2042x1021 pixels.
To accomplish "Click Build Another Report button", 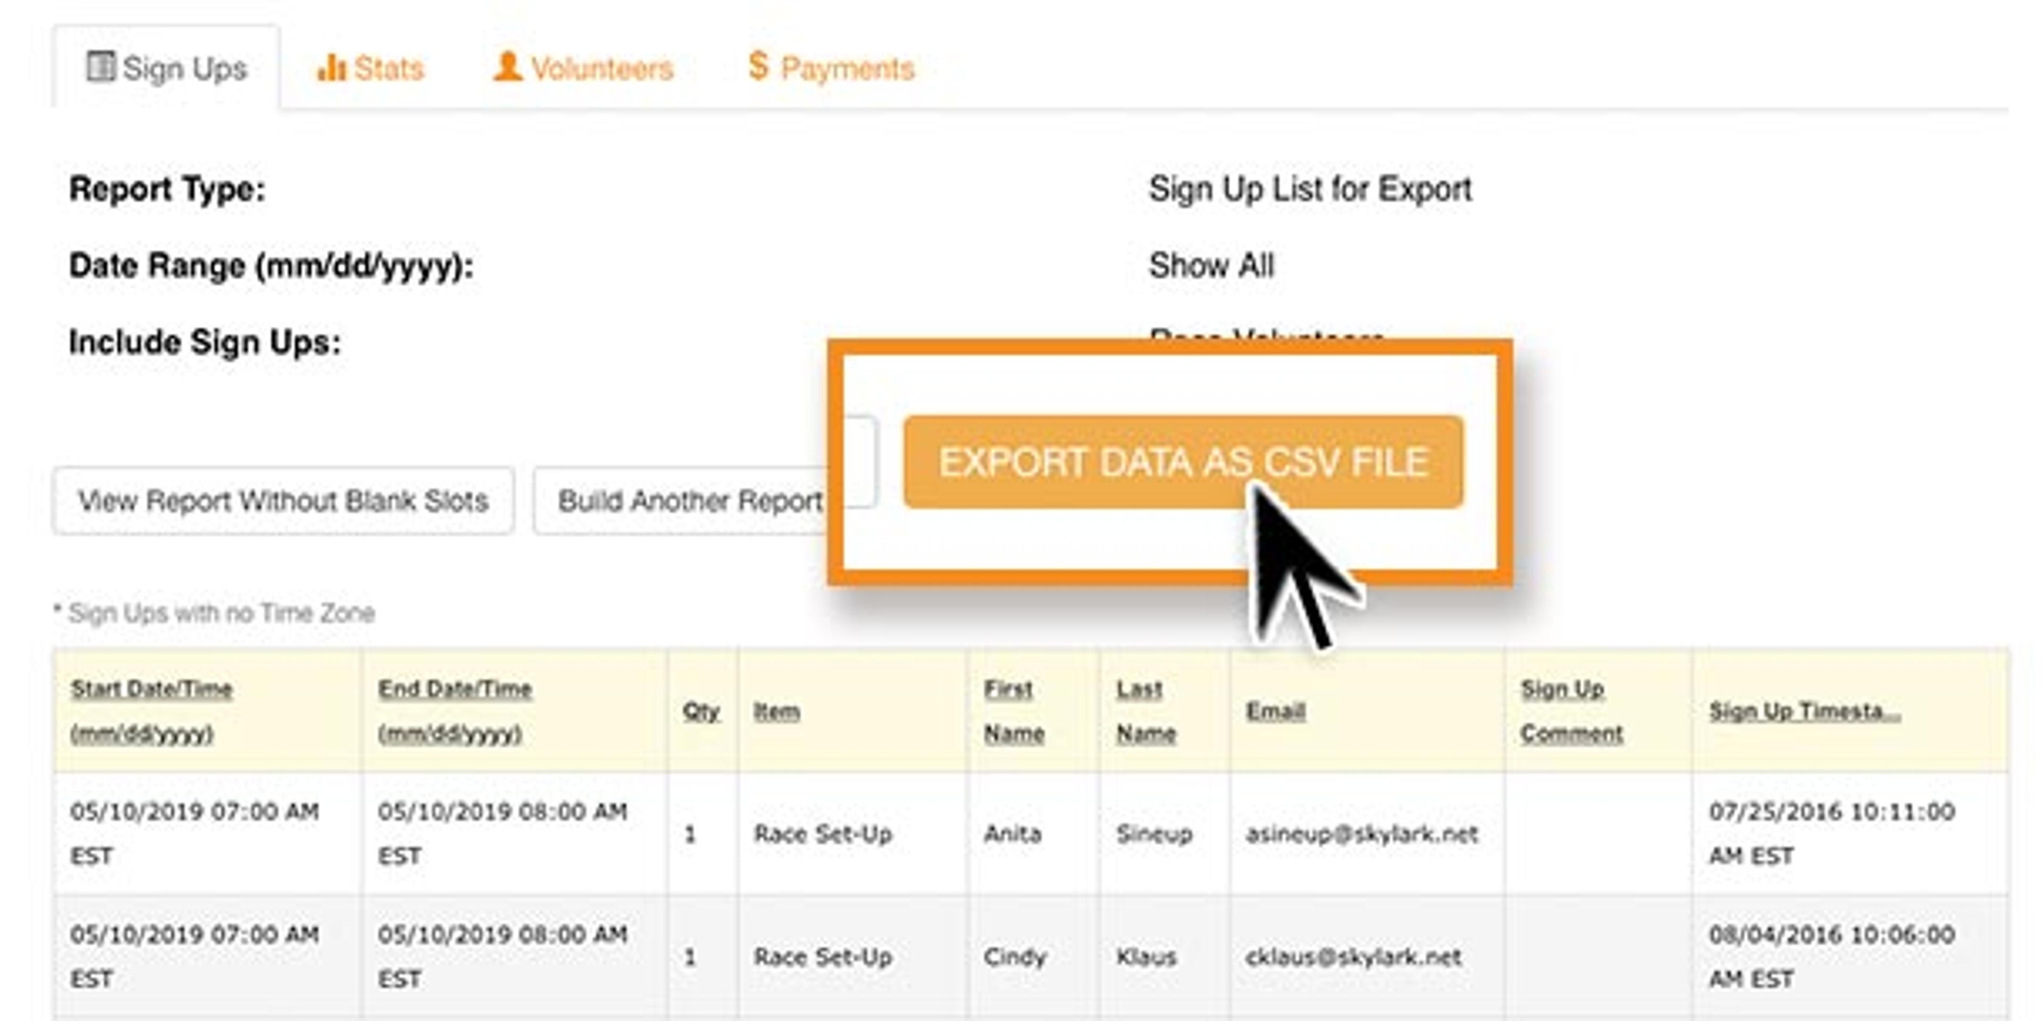I will (688, 501).
